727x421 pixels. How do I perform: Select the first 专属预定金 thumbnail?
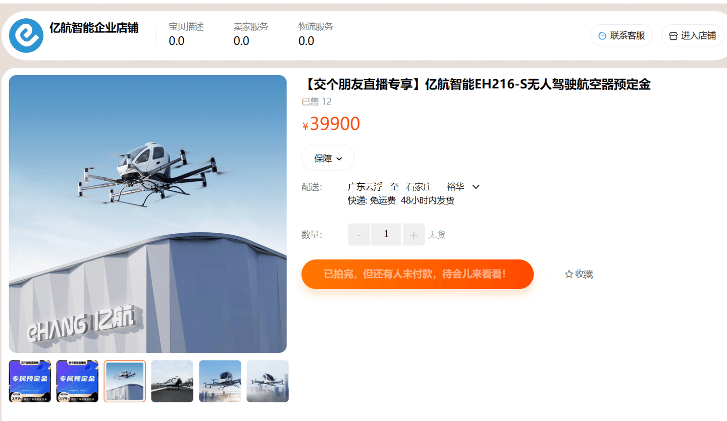pos(30,381)
